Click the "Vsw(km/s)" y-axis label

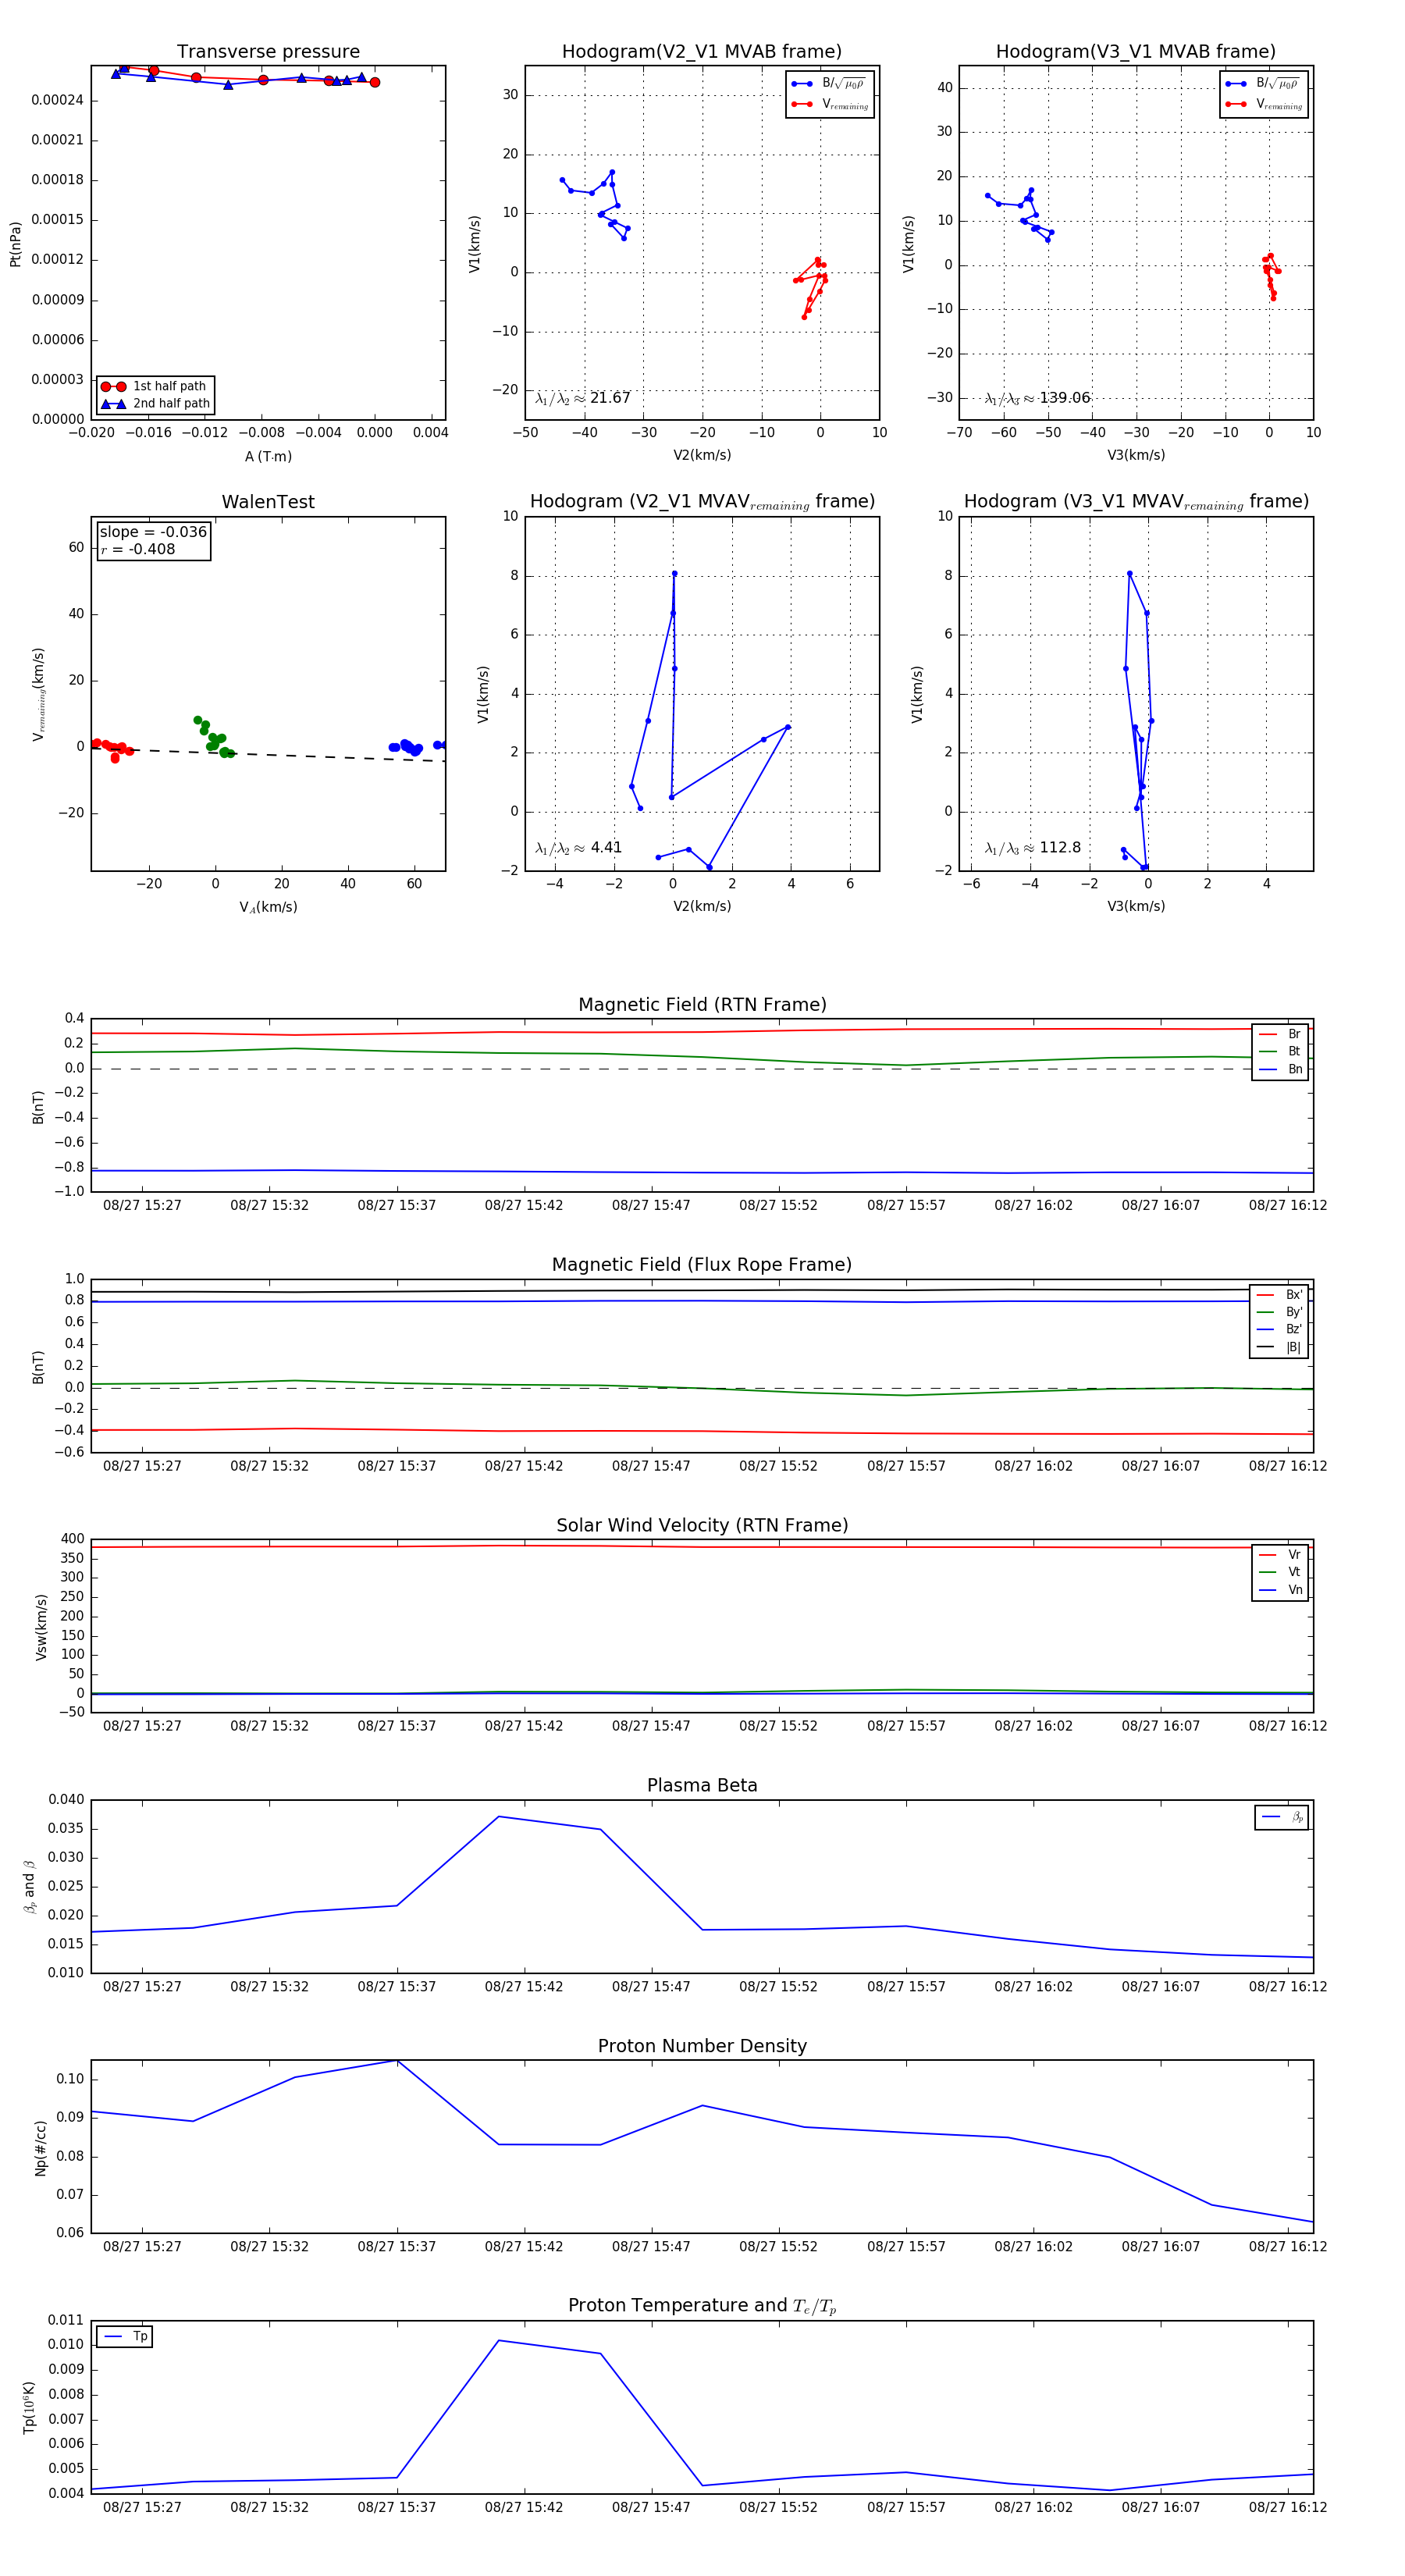(41, 1627)
